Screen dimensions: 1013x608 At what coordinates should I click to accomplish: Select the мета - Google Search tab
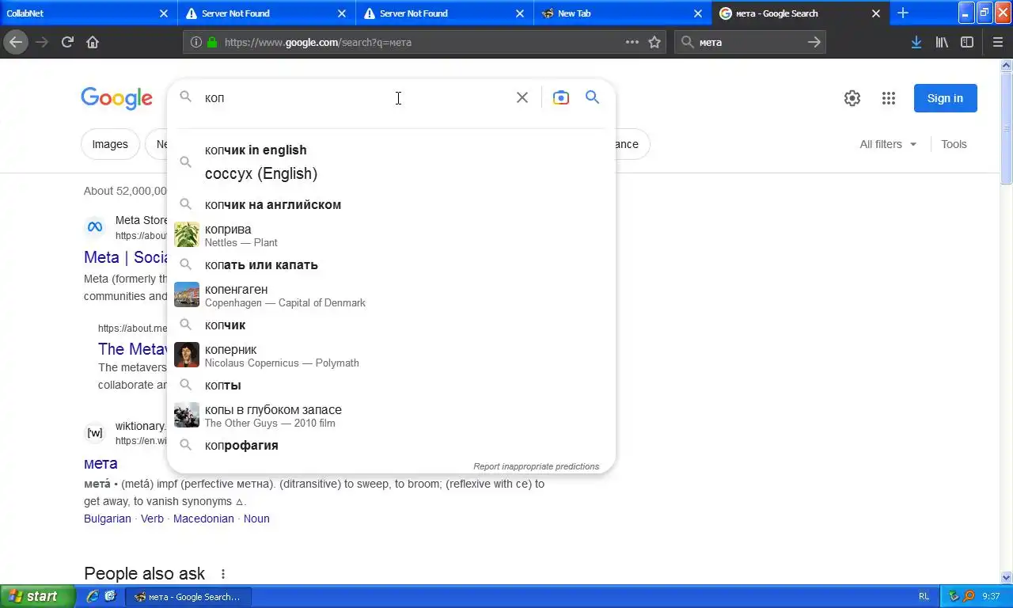coord(799,13)
